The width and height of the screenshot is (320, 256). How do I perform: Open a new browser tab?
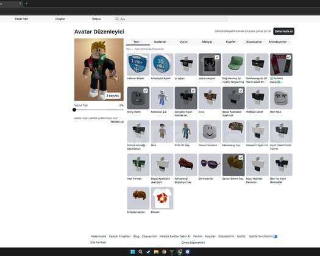point(27,4)
